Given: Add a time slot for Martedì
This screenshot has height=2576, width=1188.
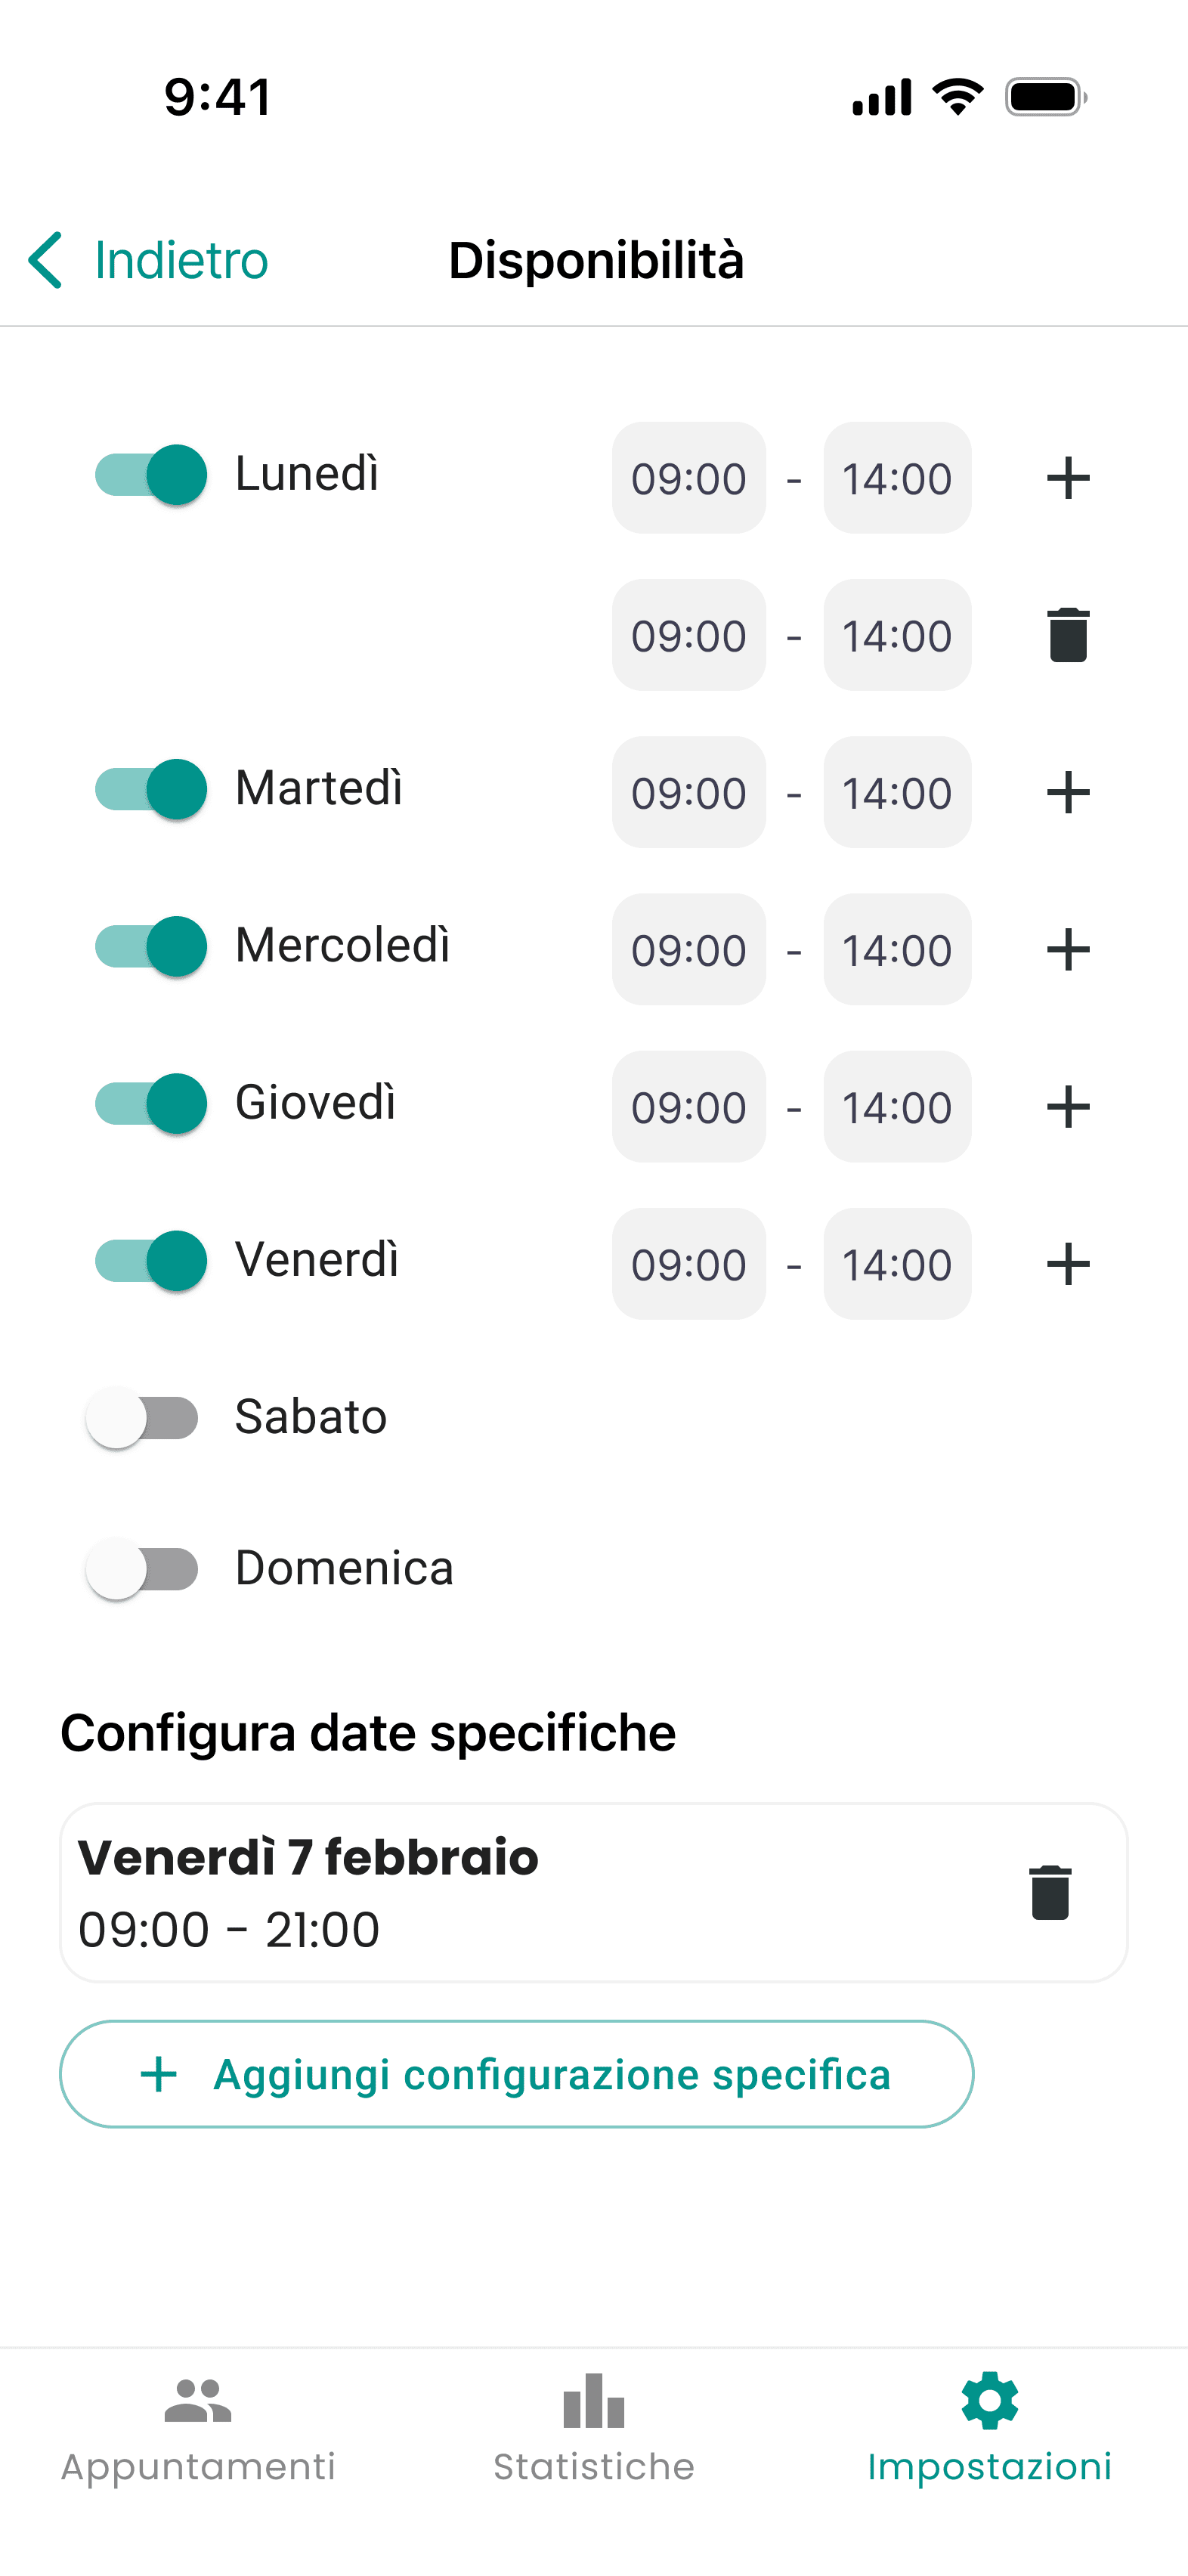Looking at the screenshot, I should click(1067, 792).
